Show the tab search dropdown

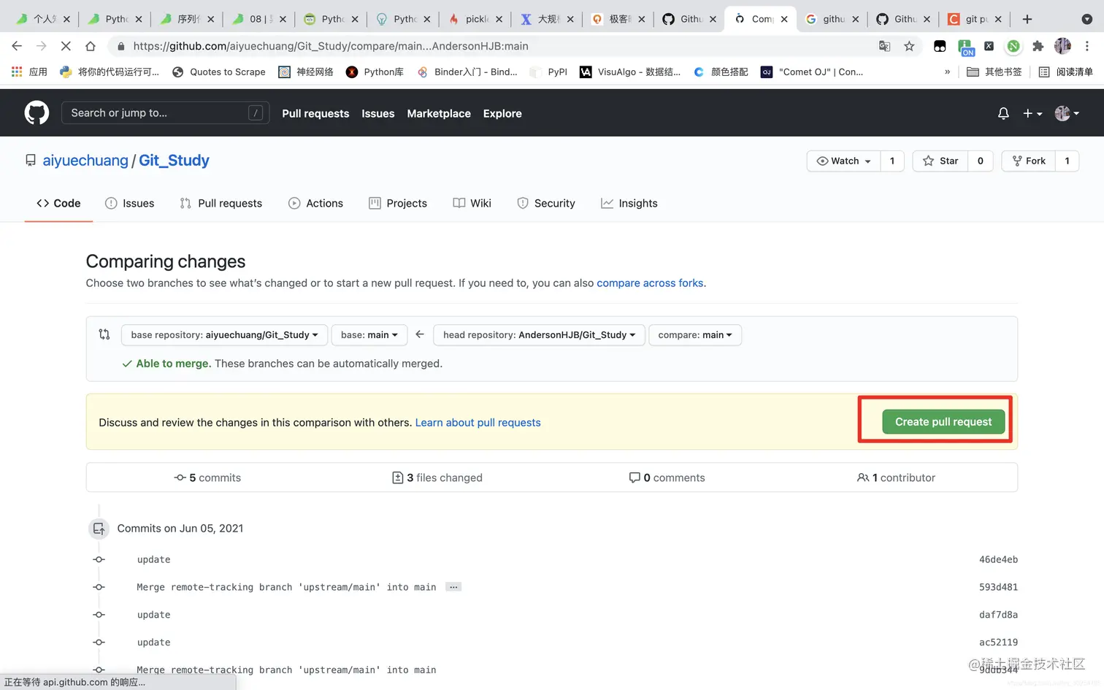click(x=1086, y=19)
